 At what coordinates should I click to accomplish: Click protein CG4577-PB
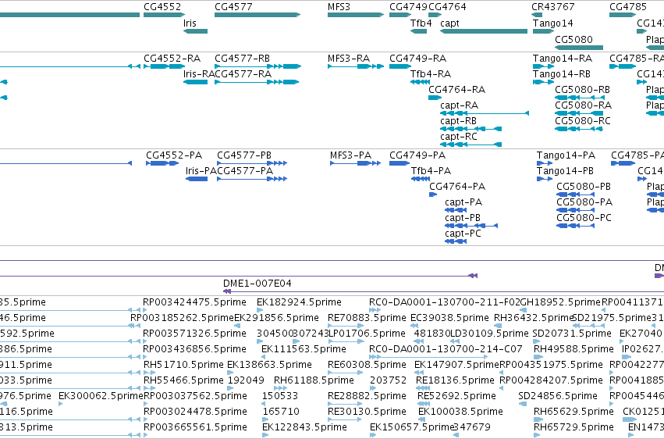(252, 163)
